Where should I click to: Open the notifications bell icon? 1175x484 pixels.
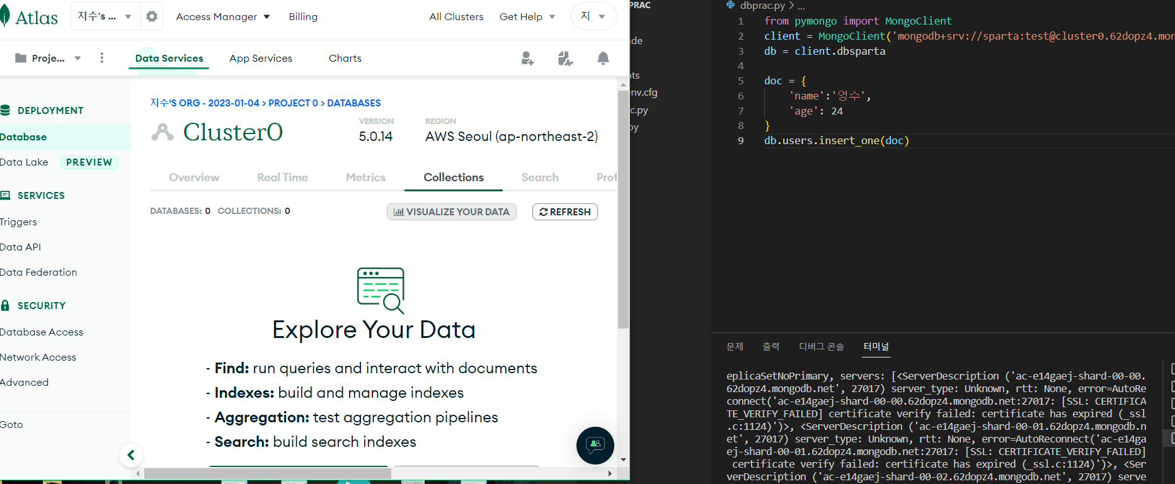click(603, 59)
